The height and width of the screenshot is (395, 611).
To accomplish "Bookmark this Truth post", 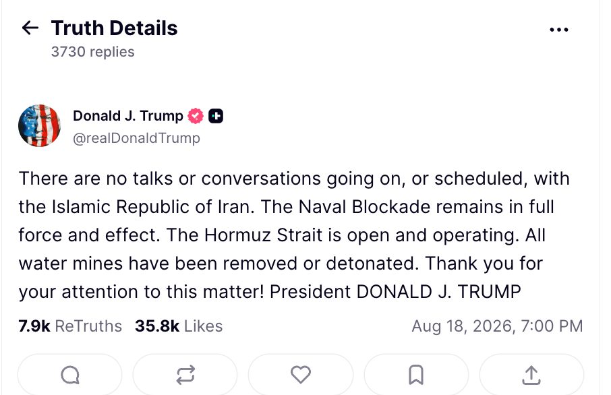I will coord(416,375).
